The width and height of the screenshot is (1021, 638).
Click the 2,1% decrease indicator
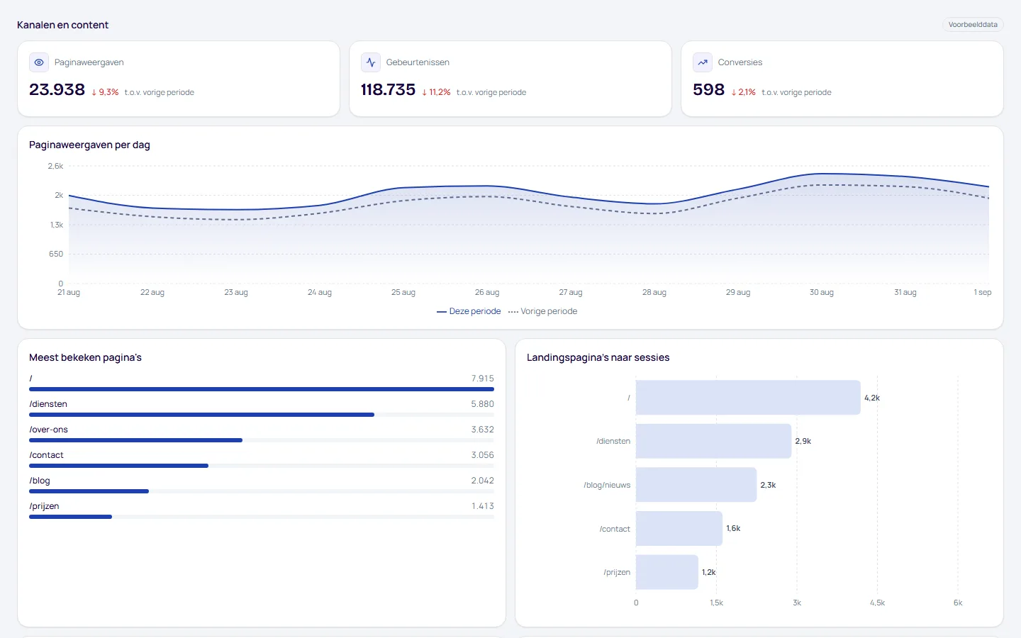[744, 92]
